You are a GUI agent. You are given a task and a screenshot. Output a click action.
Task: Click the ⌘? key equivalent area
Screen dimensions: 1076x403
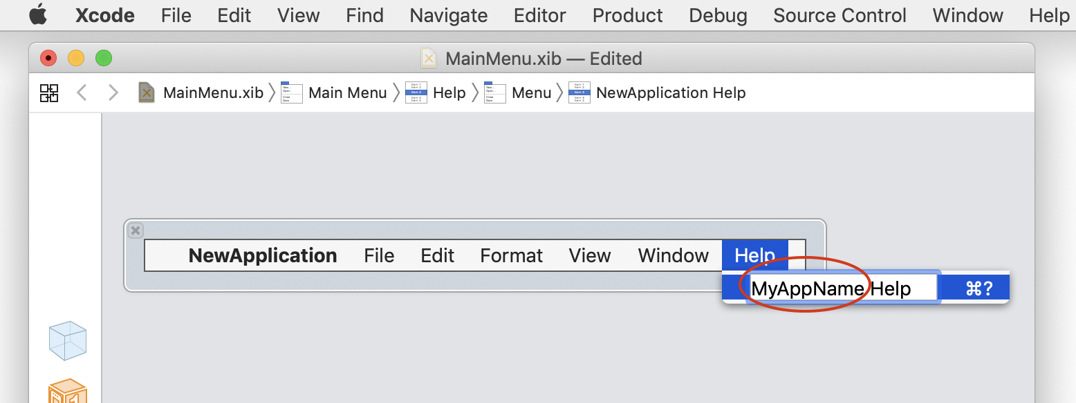click(975, 288)
